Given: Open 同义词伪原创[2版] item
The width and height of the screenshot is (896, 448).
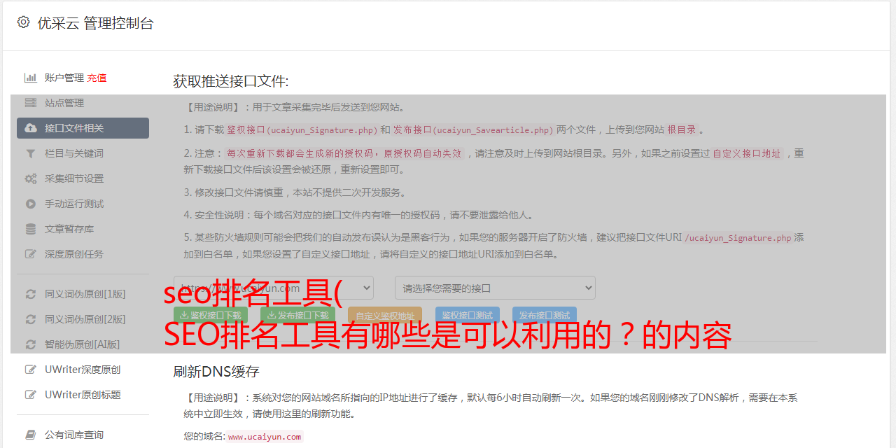Looking at the screenshot, I should click(83, 319).
